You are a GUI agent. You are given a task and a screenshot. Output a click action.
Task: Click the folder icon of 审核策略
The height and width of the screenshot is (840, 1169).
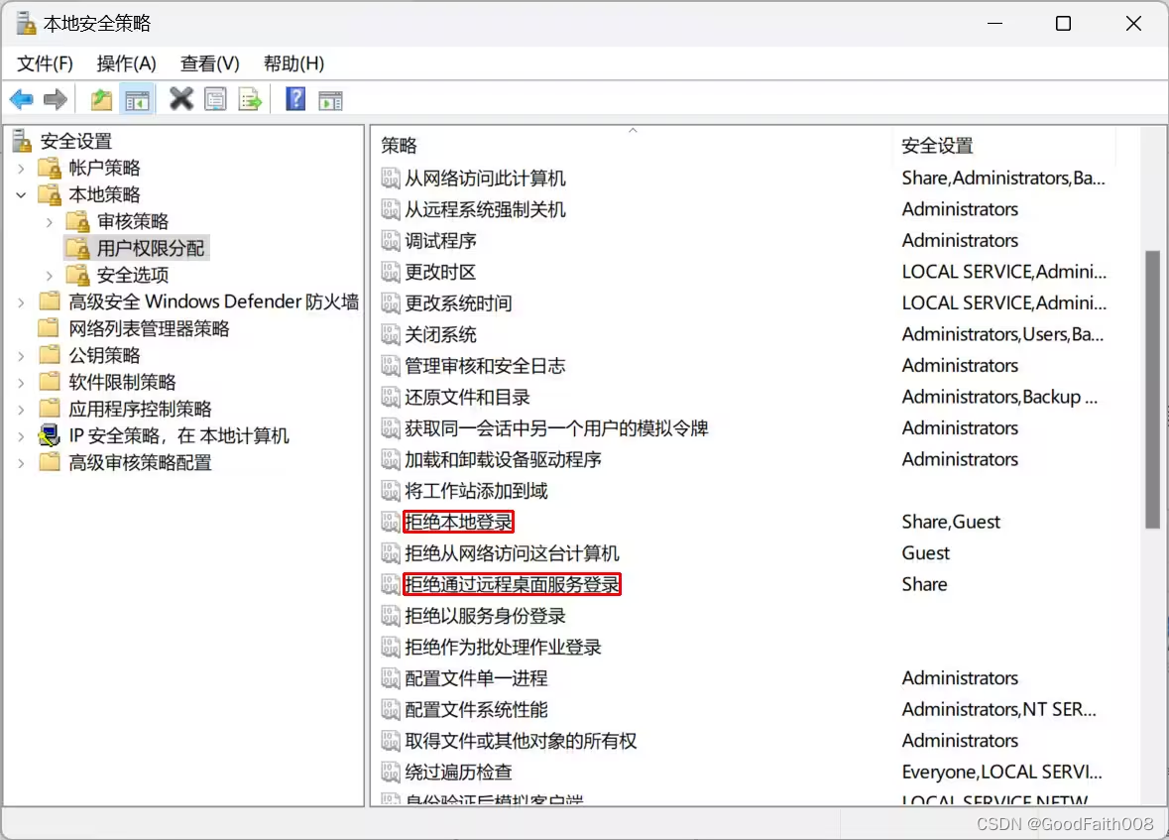[78, 221]
